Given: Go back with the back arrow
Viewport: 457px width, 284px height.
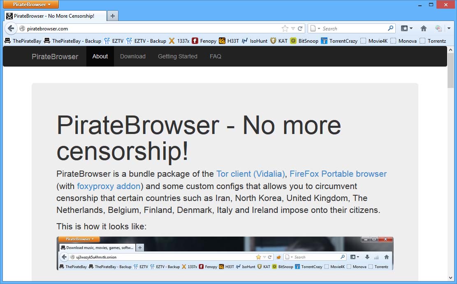Looking at the screenshot, I should click(x=11, y=28).
